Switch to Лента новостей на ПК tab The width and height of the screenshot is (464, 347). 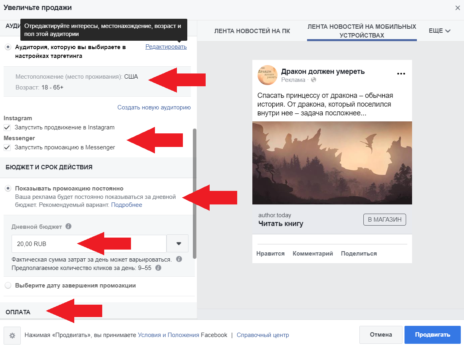click(252, 31)
